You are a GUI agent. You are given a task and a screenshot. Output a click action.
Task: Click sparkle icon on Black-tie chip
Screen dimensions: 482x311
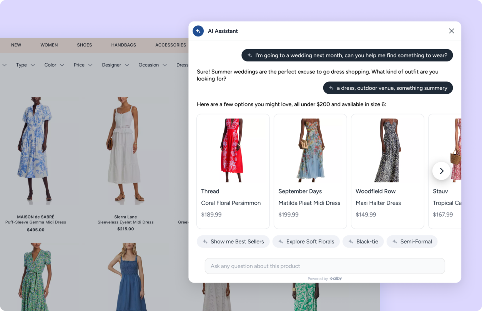coord(351,242)
